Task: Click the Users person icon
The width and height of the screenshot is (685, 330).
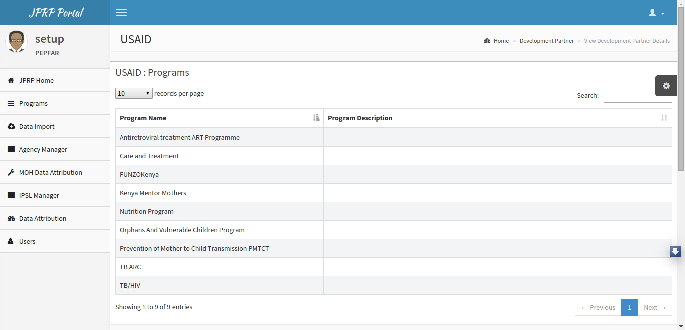Action: [11, 241]
